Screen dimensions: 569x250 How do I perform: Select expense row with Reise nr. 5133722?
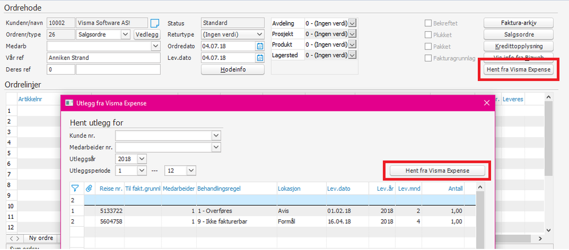tap(273, 211)
